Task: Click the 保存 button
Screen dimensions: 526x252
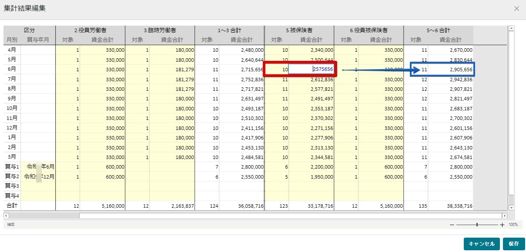Action: (514, 244)
